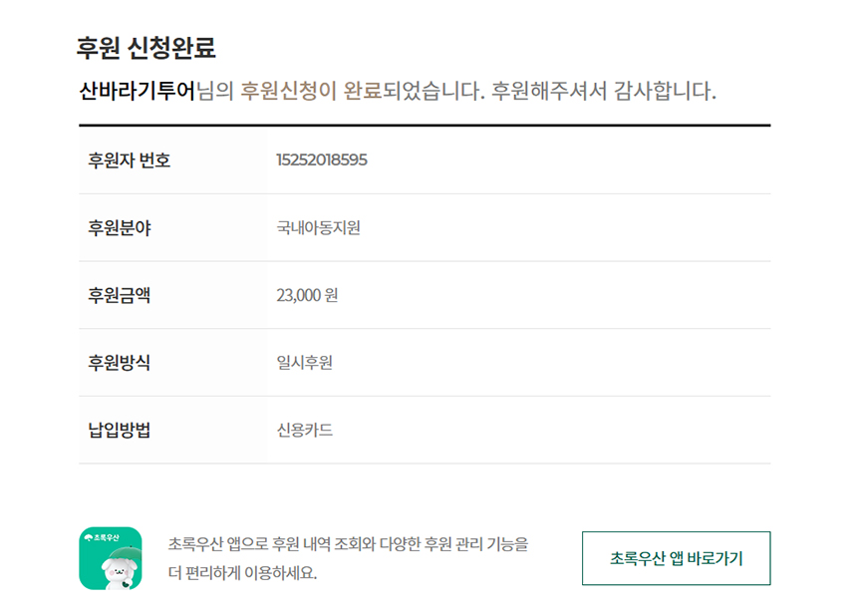
Task: Click the 후원방식 row label
Action: click(x=120, y=363)
